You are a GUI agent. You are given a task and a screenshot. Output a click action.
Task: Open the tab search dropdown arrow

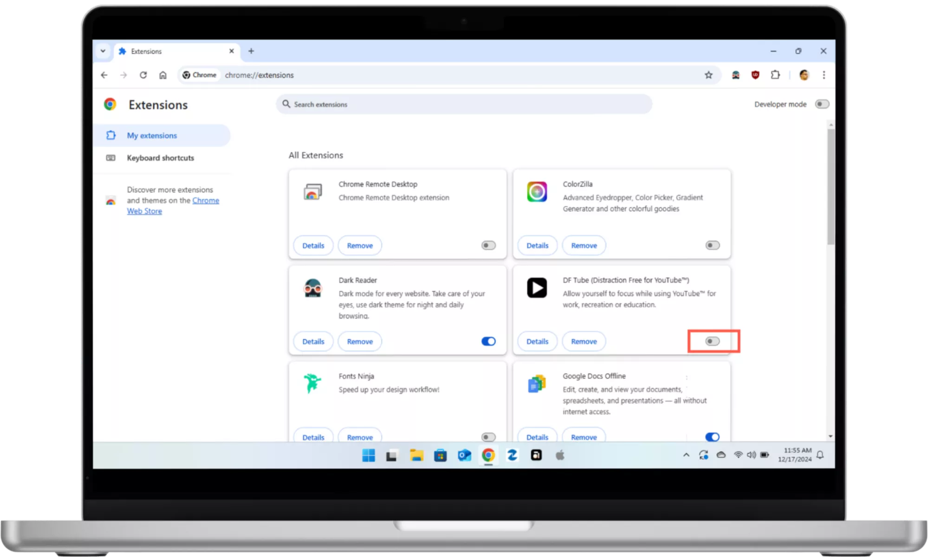point(103,51)
